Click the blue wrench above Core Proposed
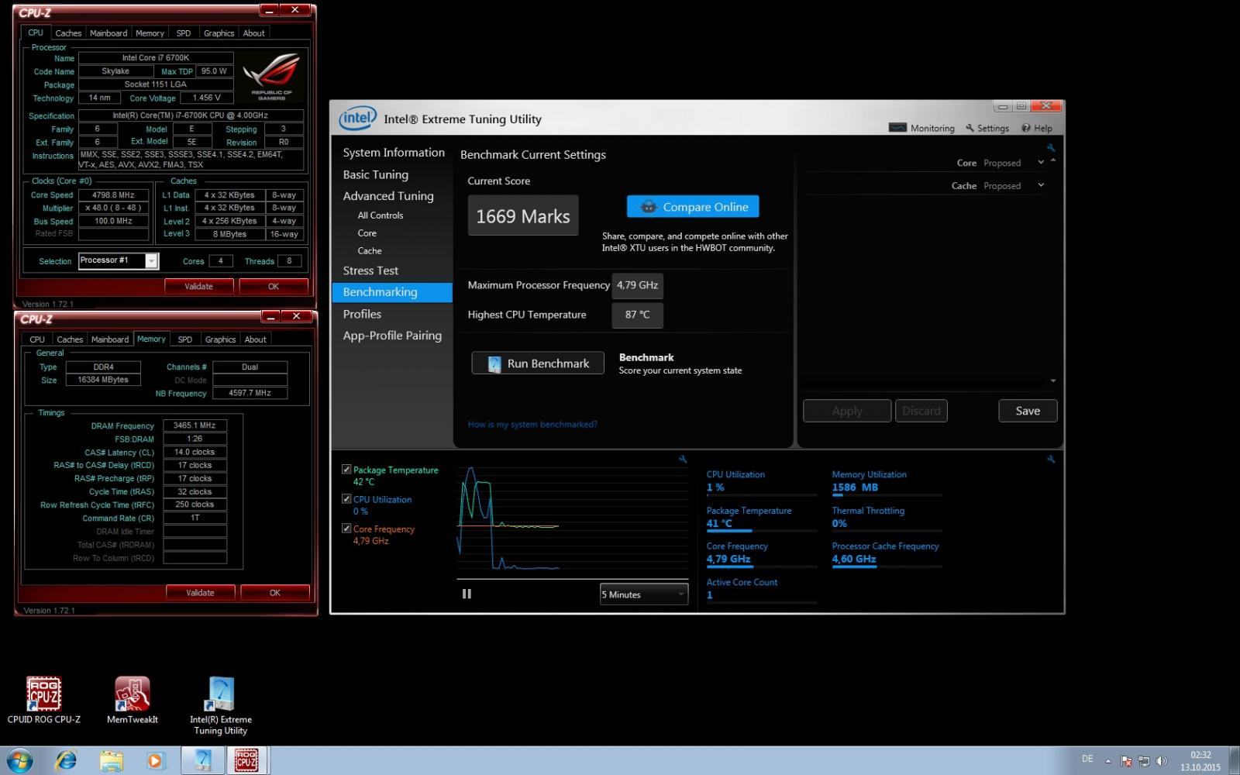Viewport: 1240px width, 775px height. tap(1051, 147)
